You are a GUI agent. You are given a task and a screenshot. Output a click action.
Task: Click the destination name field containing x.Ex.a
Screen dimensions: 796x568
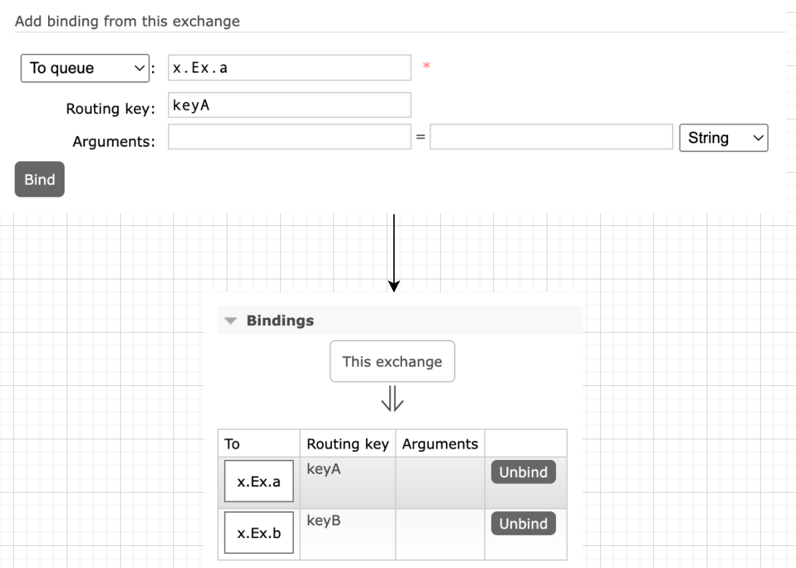[x=289, y=67]
